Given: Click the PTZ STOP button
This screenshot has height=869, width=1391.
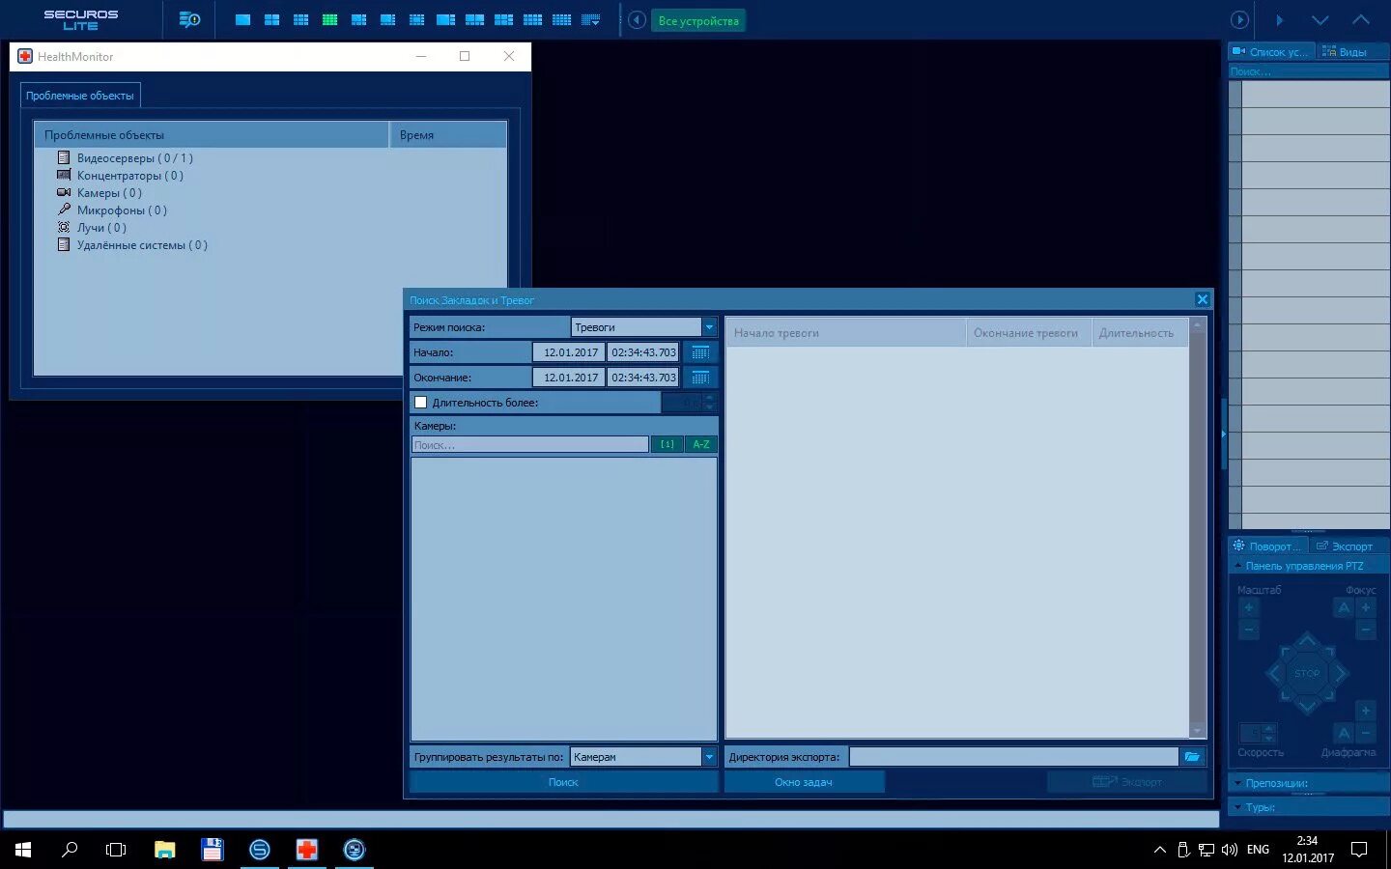Looking at the screenshot, I should 1307,673.
